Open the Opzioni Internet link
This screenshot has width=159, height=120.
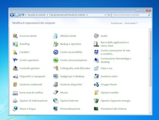click(x=69, y=101)
